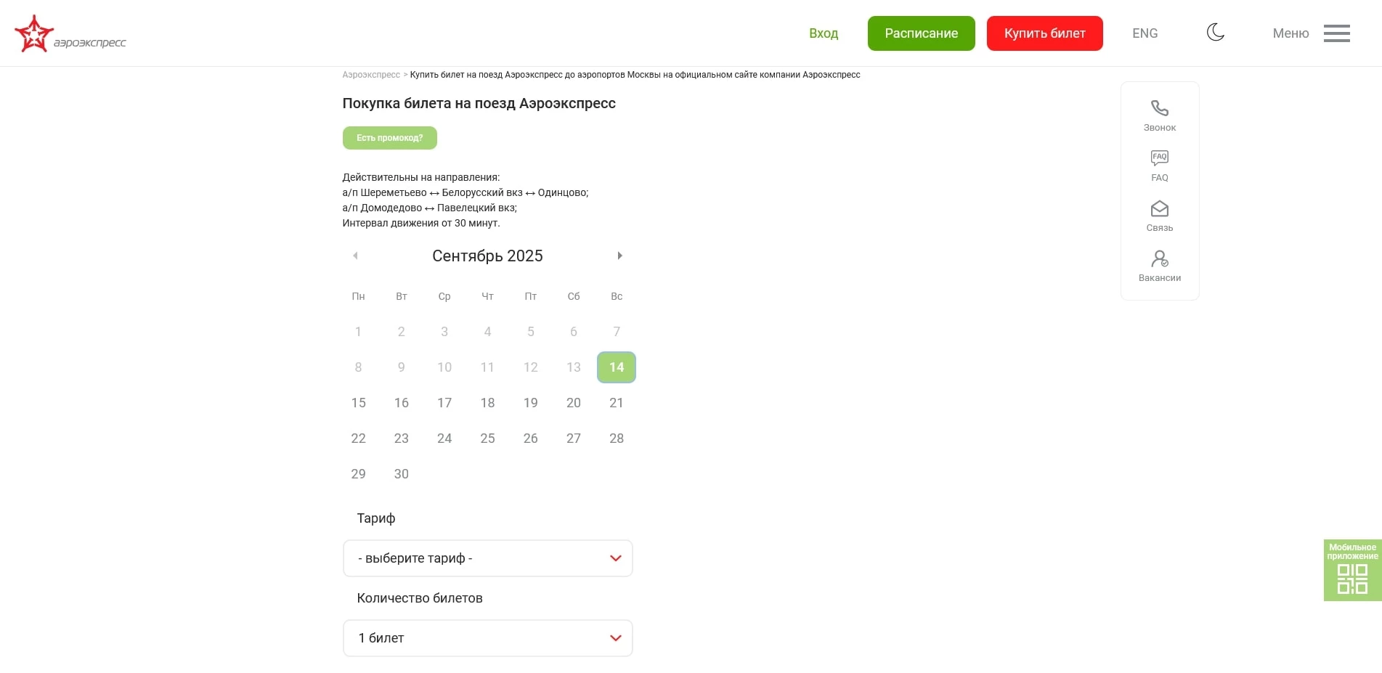The height and width of the screenshot is (673, 1382).
Task: Select September 21 in the calendar
Action: (617, 403)
